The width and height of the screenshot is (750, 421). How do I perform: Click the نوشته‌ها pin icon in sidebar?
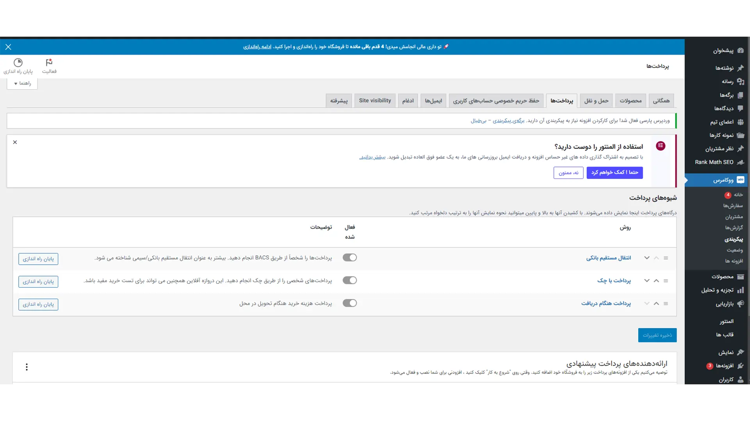(x=741, y=68)
